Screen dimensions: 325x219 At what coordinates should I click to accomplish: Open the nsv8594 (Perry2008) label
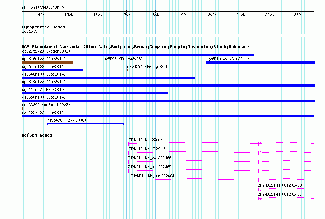pos(148,66)
